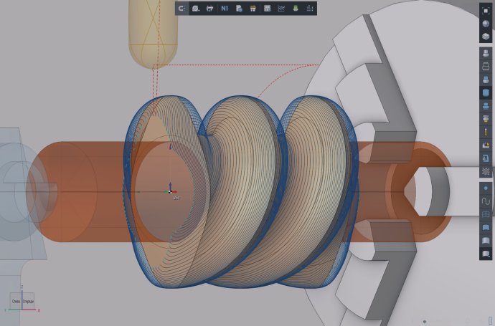
Task: Click the sine wave curve icon in right sidebar
Action: point(486,201)
